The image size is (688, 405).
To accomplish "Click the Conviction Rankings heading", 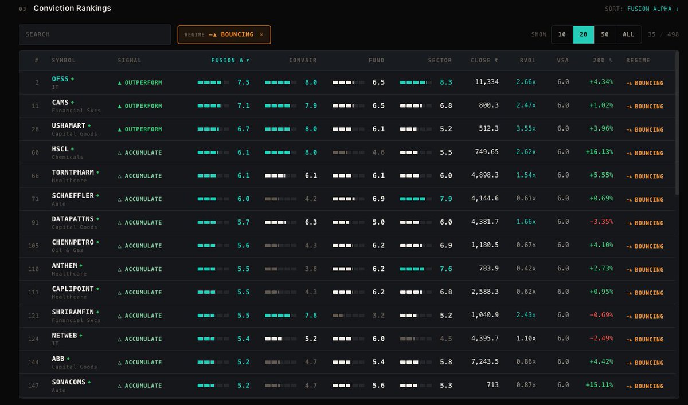I will [72, 9].
